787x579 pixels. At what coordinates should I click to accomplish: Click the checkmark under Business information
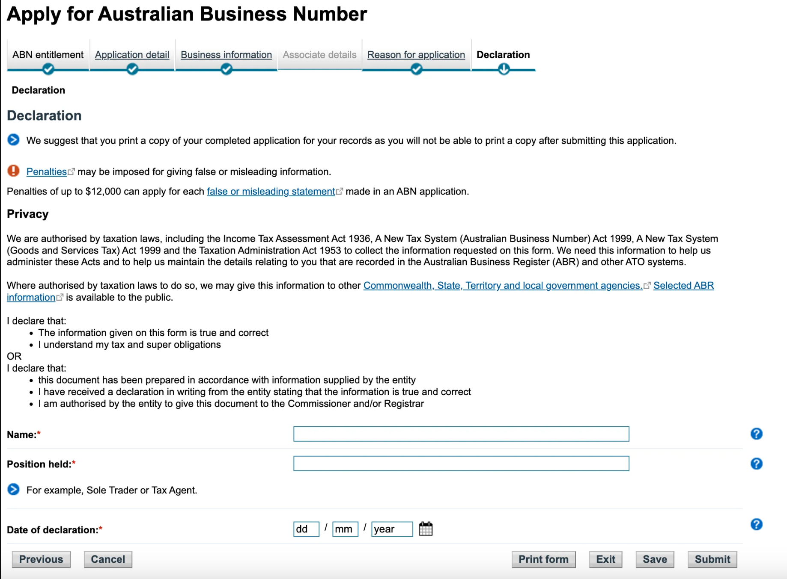[226, 69]
